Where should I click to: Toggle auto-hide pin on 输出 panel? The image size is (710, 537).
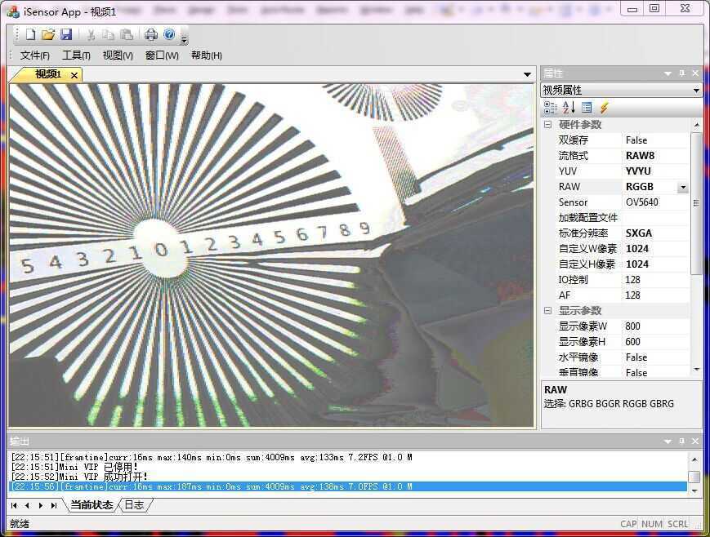click(682, 441)
